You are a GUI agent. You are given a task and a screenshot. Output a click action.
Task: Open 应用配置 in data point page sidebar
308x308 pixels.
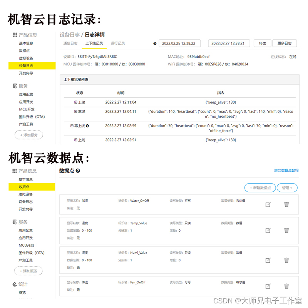tap(25, 230)
